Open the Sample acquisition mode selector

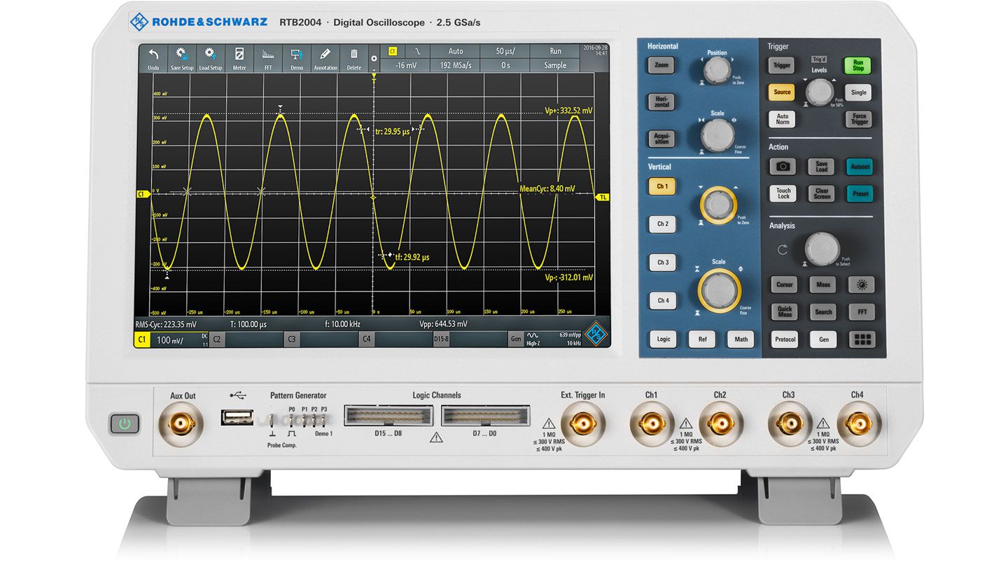(x=555, y=65)
